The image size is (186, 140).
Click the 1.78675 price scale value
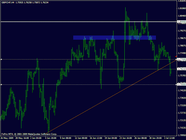(182, 38)
